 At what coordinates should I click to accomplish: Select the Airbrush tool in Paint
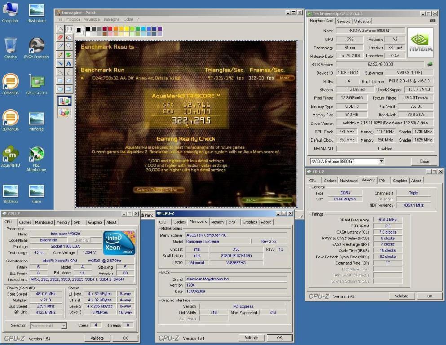[60, 63]
